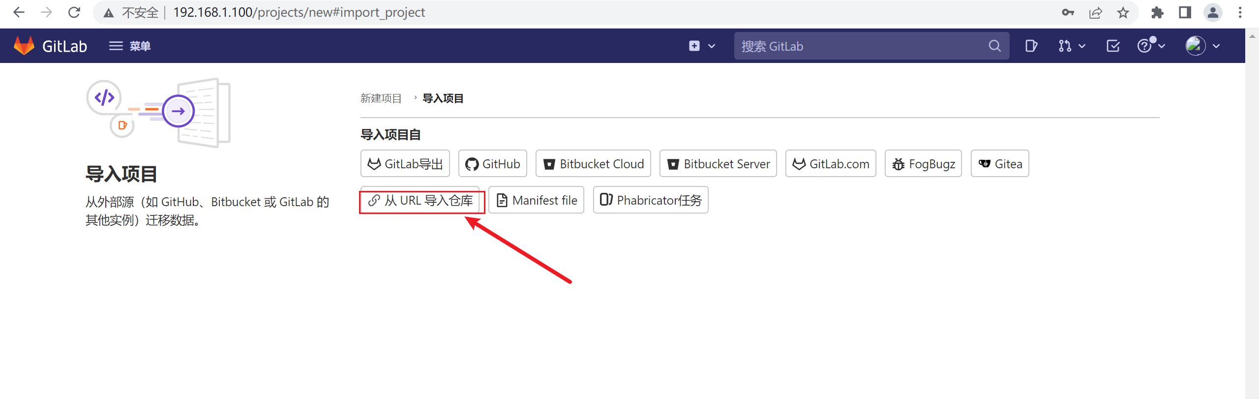1259x399 pixels.
Task: Choose GitHub as import source
Action: (x=493, y=164)
